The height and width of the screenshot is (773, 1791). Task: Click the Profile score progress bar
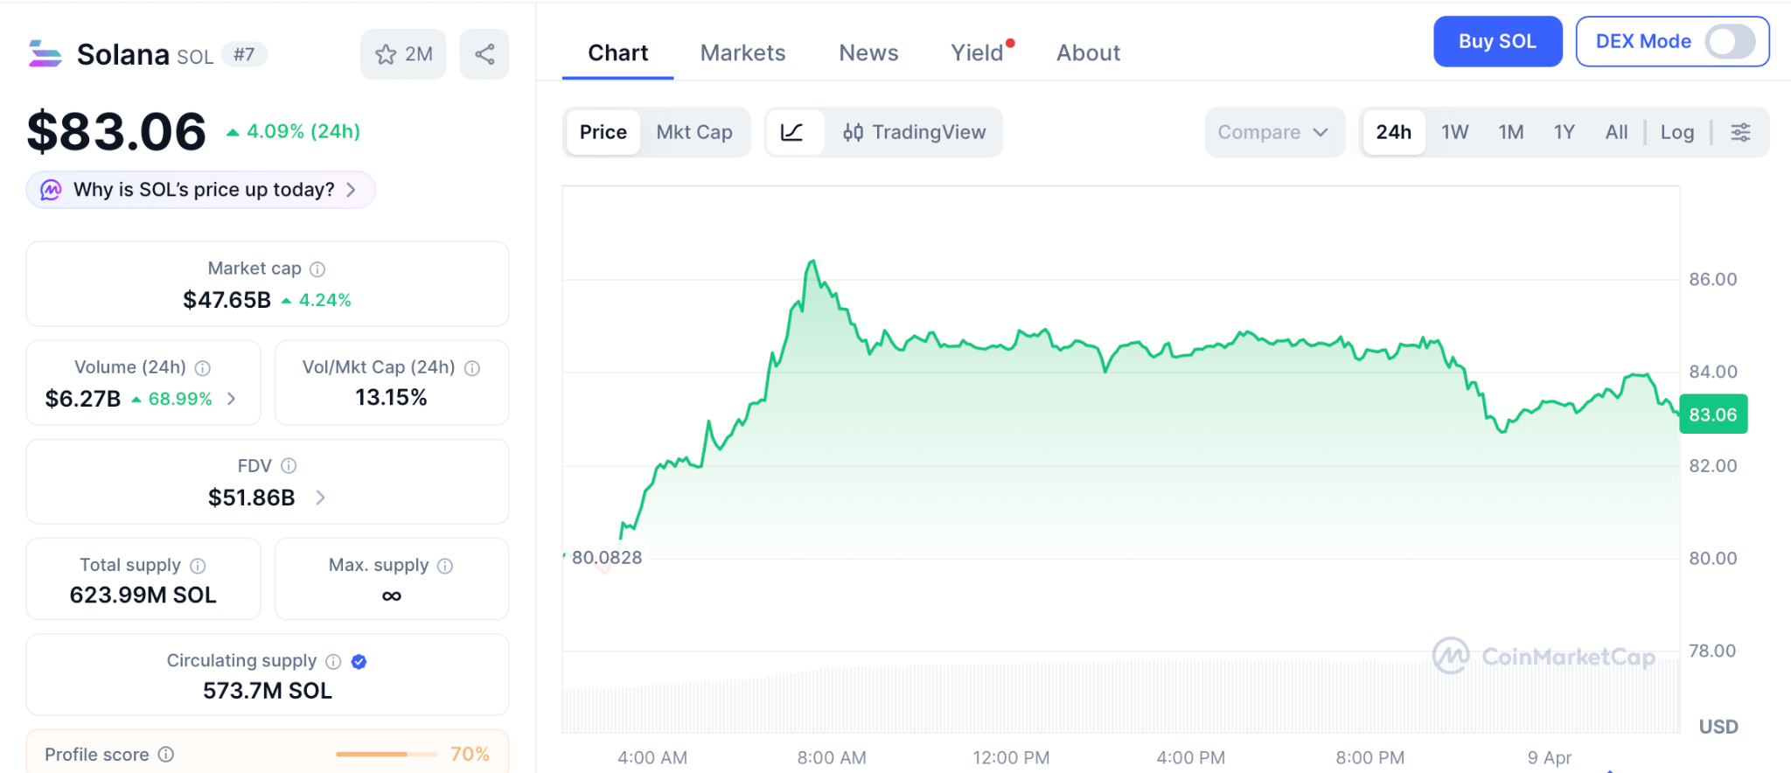pyautogui.click(x=386, y=754)
